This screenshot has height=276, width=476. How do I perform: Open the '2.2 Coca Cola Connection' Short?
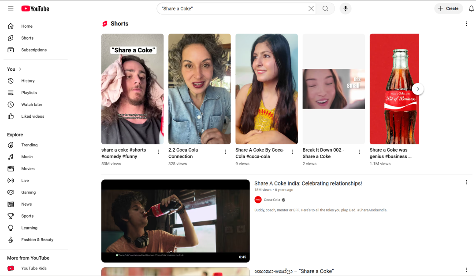199,88
